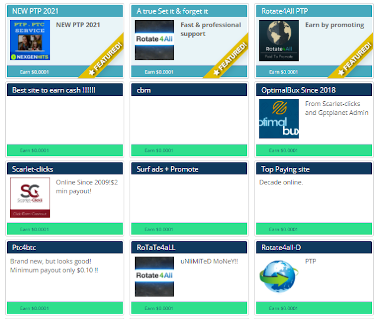Open 'A true Set it & forget it' ad title

pyautogui.click(x=189, y=11)
